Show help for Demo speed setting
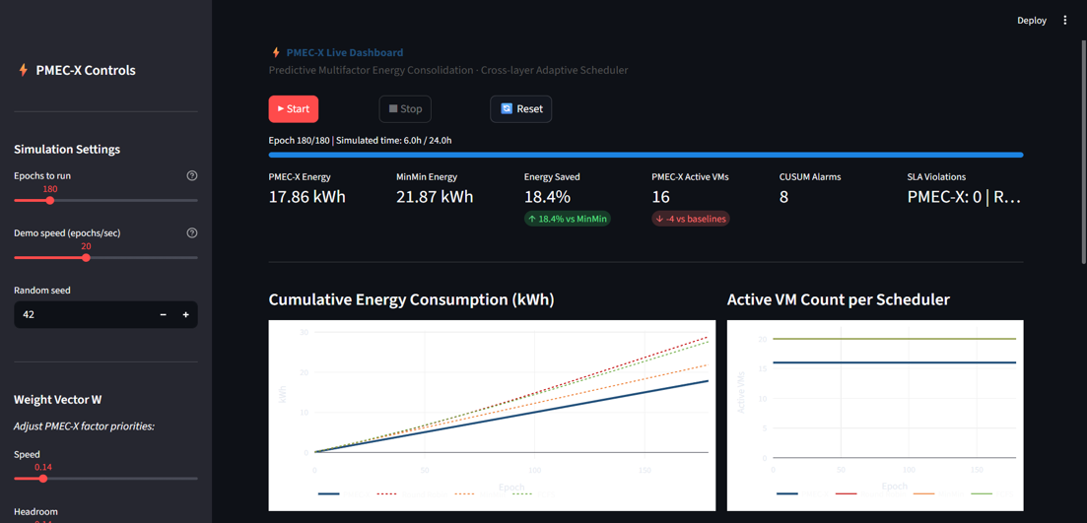Viewport: 1087px width, 523px height. coord(192,233)
